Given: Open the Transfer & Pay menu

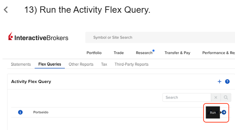Looking at the screenshot, I should click(177, 53).
